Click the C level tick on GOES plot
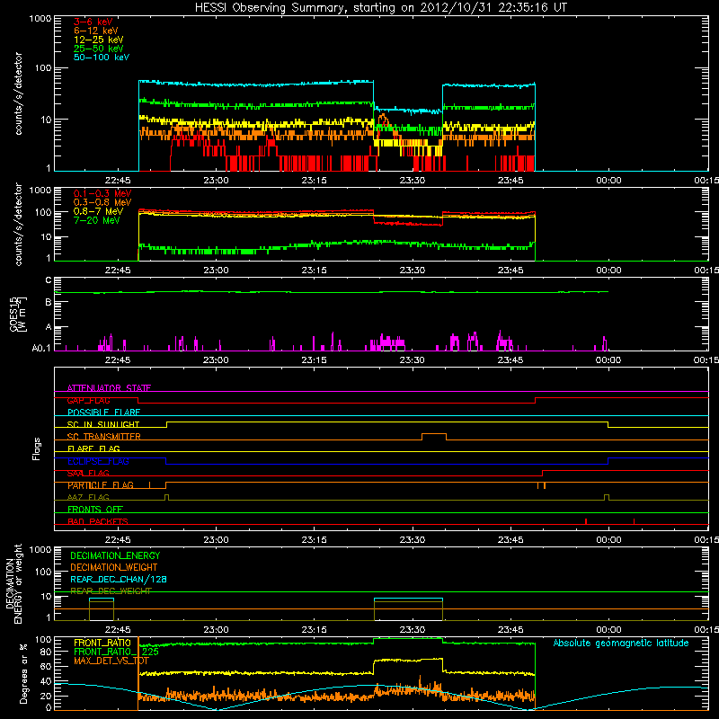Viewport: 719px width, 719px height. pyautogui.click(x=49, y=280)
